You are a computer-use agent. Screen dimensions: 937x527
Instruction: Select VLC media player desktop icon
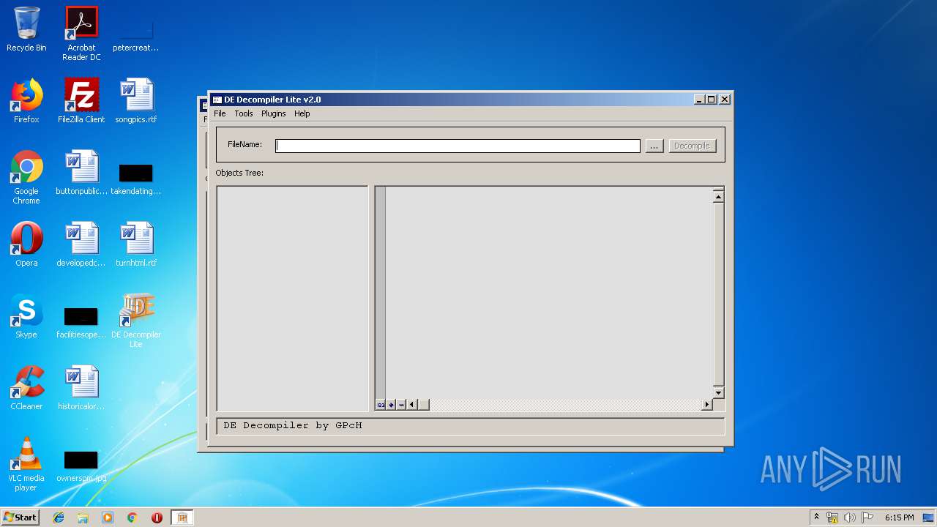pos(26,464)
